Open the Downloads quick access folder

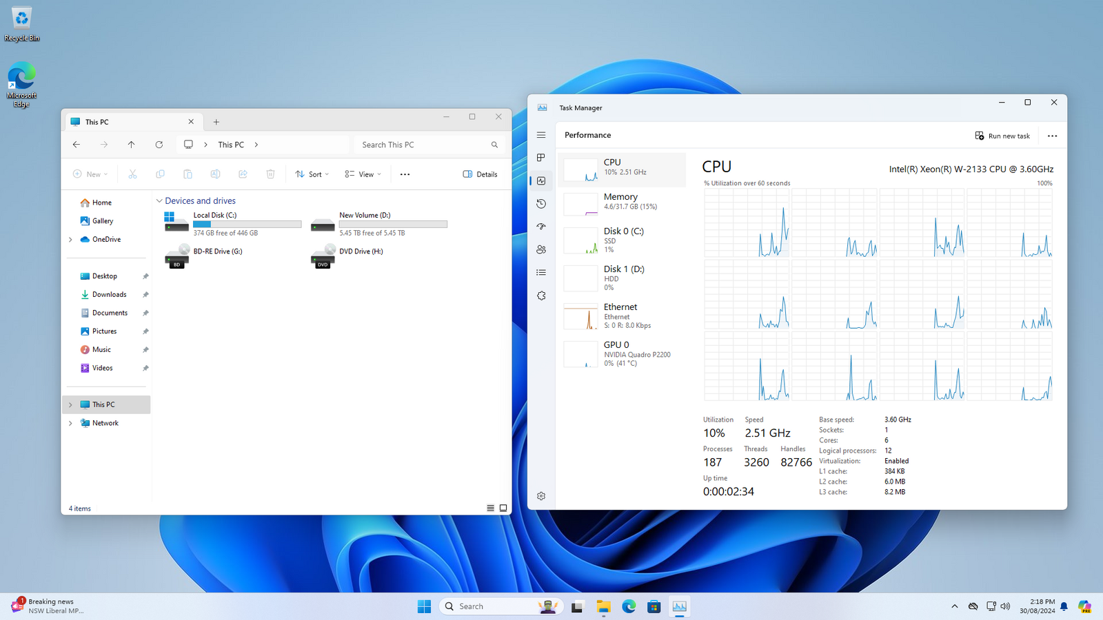(x=108, y=295)
